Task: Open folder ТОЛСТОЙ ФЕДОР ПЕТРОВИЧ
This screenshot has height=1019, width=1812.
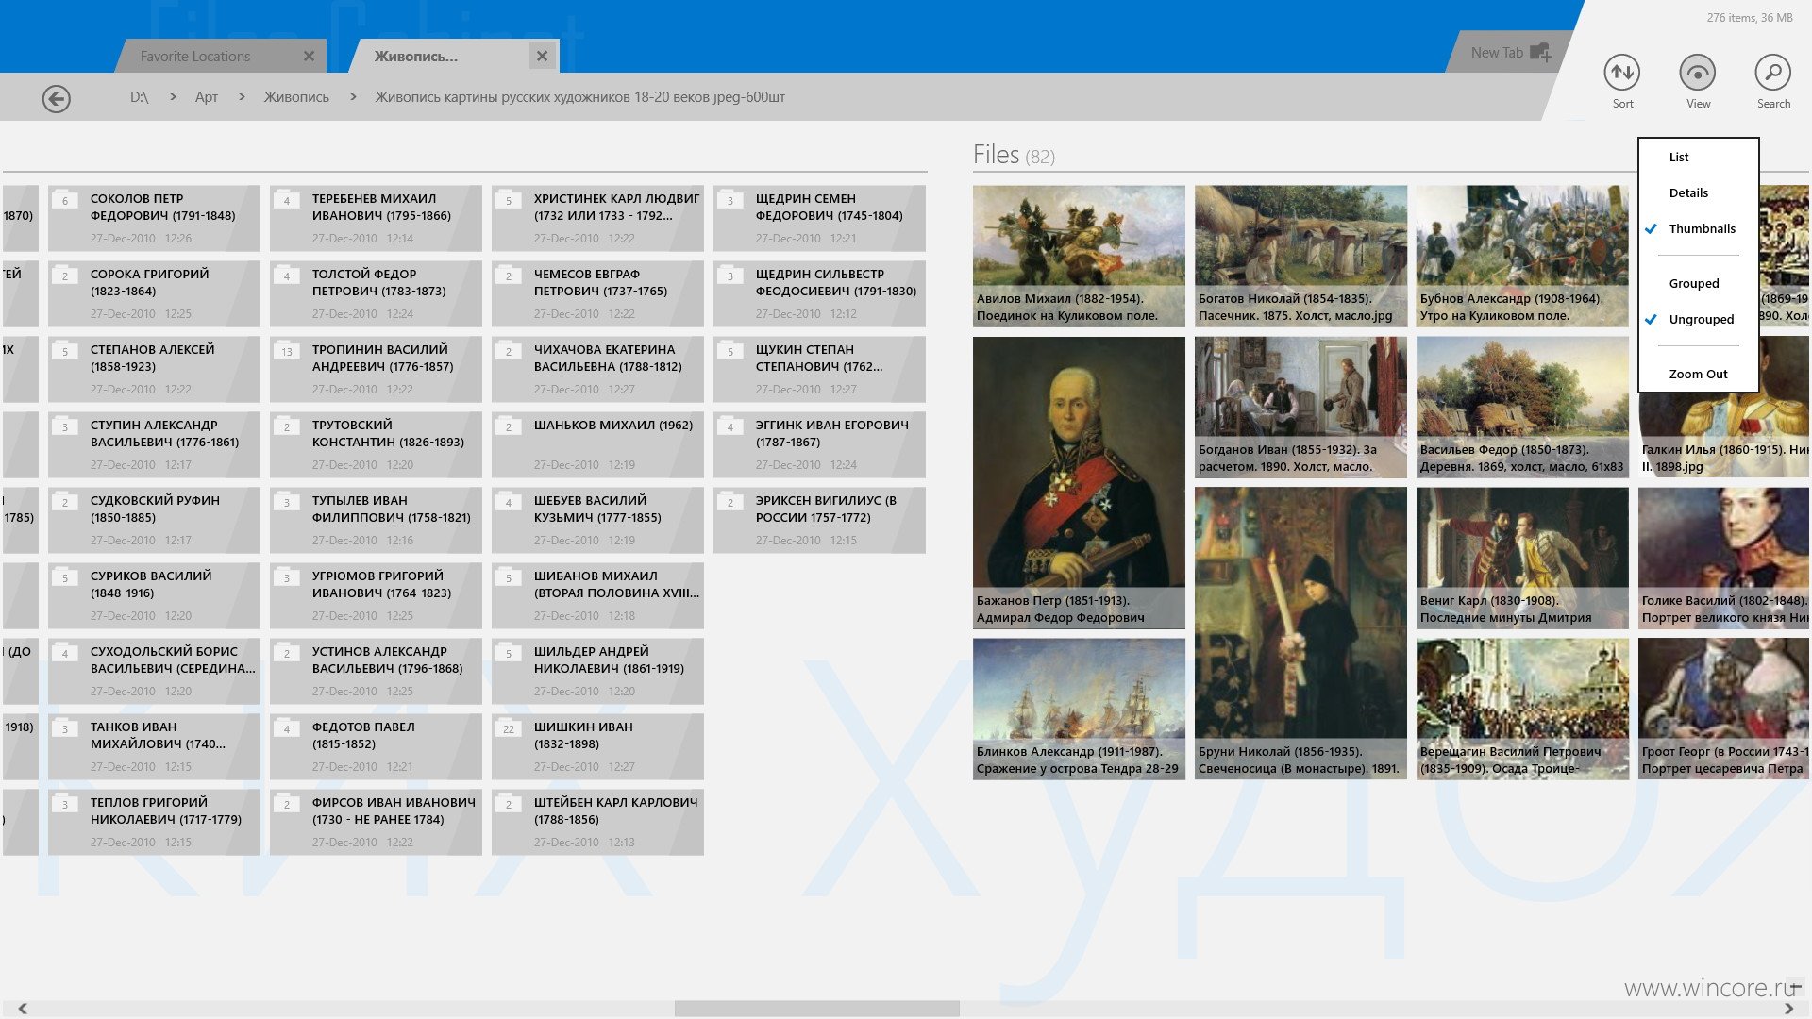Action: (376, 293)
